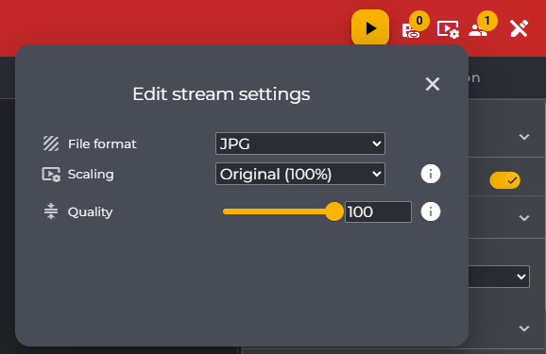Open the background panel's partially hidden dropdown
This screenshot has height=354, width=546.
coord(499,277)
